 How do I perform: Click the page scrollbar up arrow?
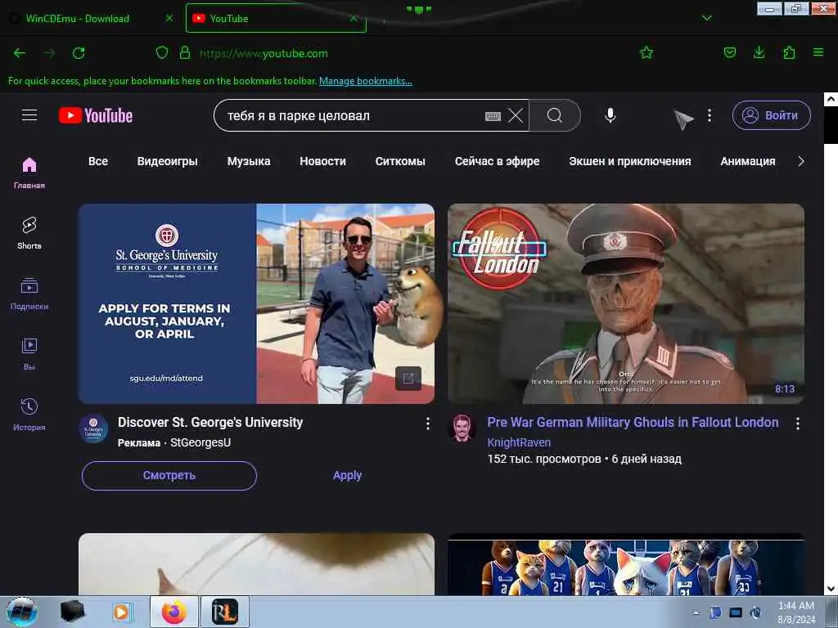tap(831, 99)
